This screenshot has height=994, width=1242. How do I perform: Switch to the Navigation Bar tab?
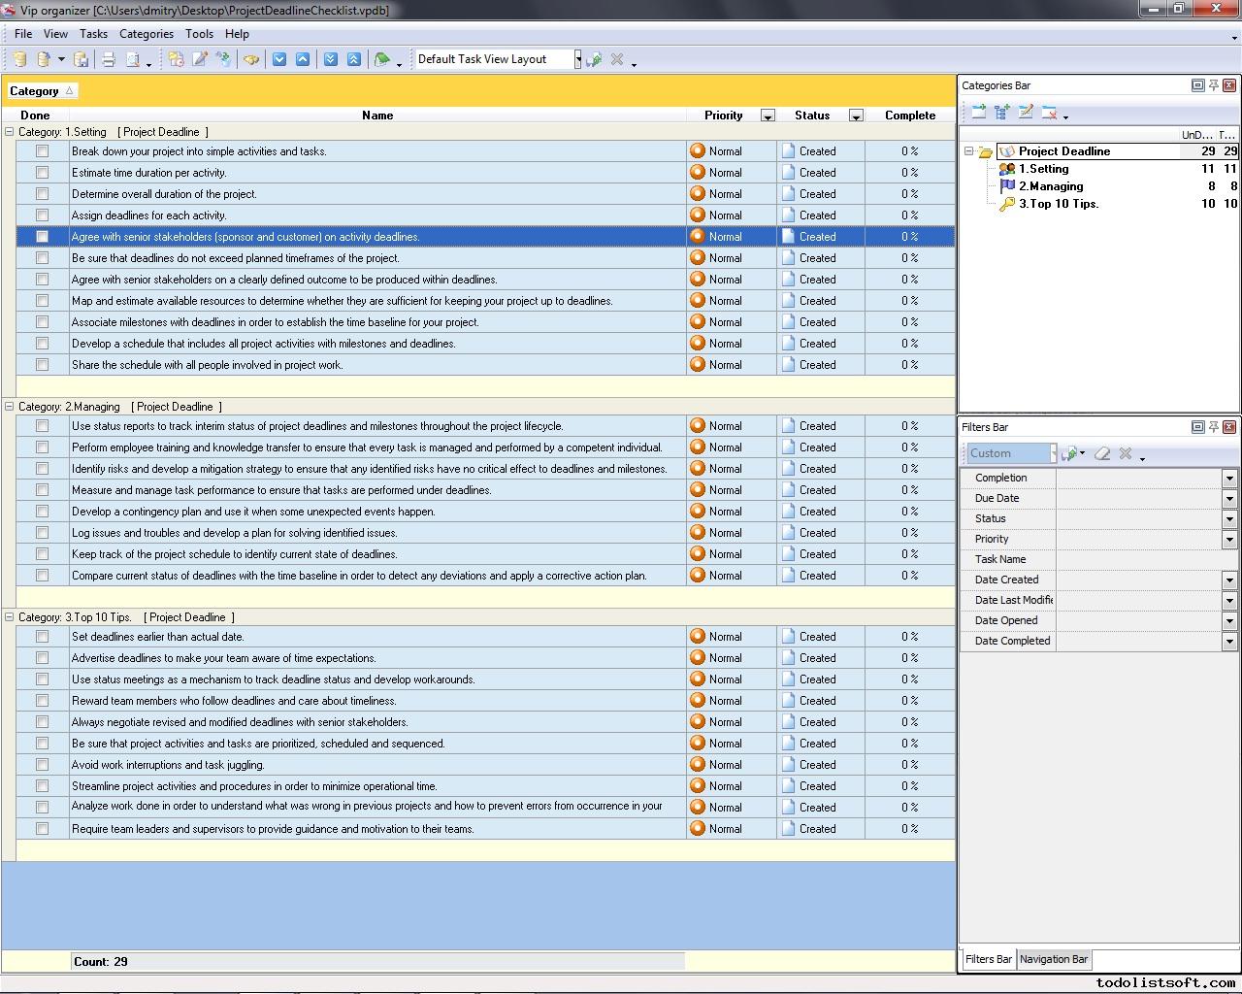pyautogui.click(x=1054, y=959)
